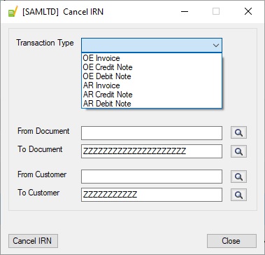Select AR Invoice from dropdown list
The width and height of the screenshot is (265, 255).
tap(152, 85)
